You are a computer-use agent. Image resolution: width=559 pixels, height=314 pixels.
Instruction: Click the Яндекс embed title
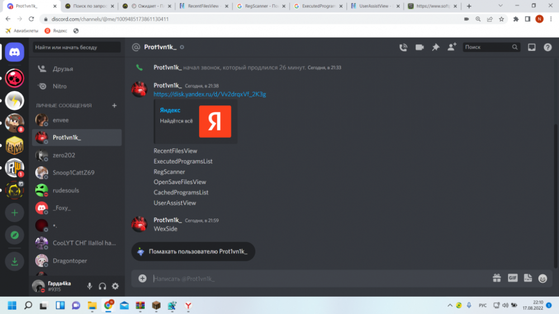[x=170, y=110]
